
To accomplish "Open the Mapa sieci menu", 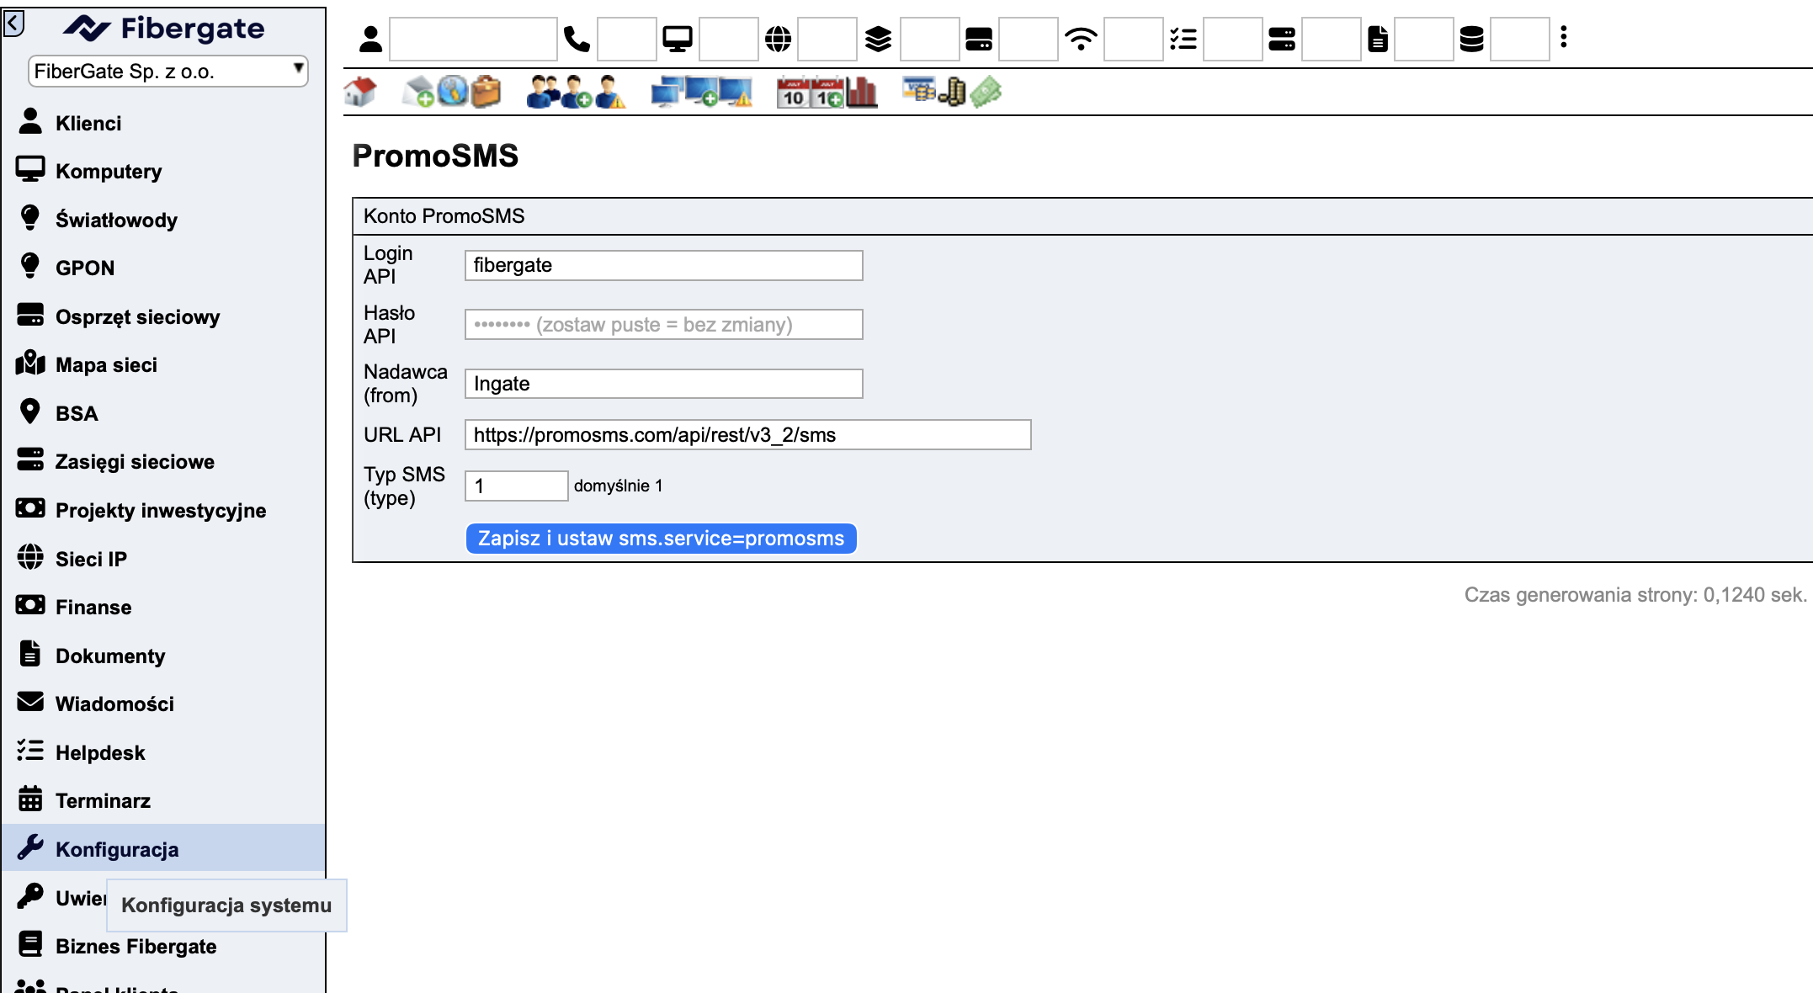I will 163,364.
